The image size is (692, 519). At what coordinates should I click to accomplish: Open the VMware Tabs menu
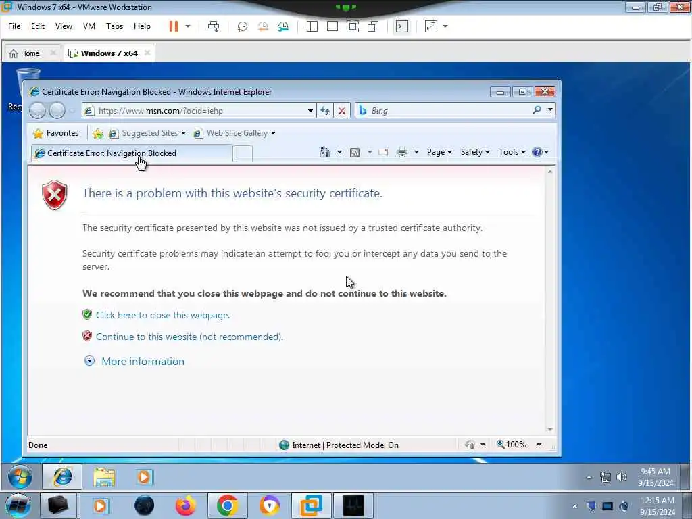(x=114, y=26)
